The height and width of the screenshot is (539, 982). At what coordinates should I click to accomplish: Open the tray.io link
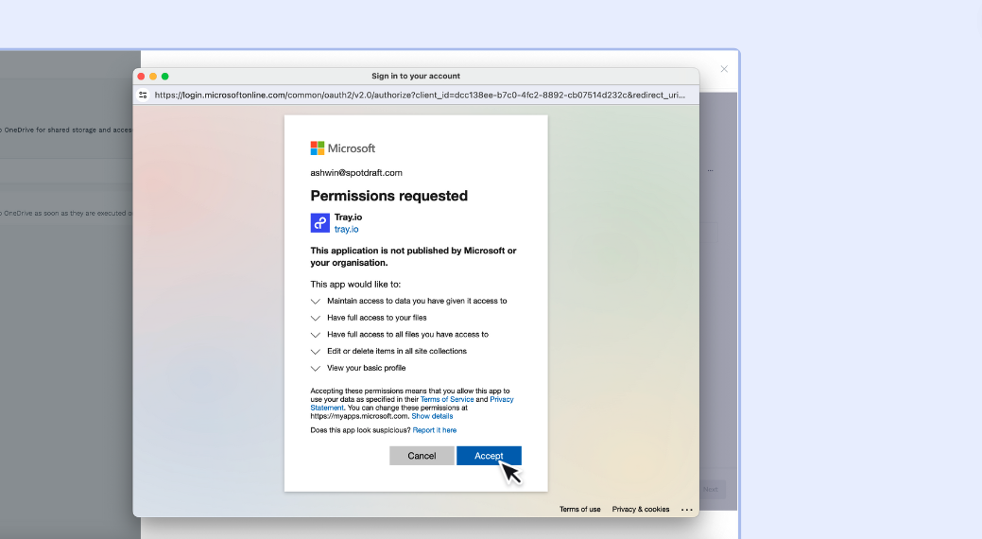346,230
